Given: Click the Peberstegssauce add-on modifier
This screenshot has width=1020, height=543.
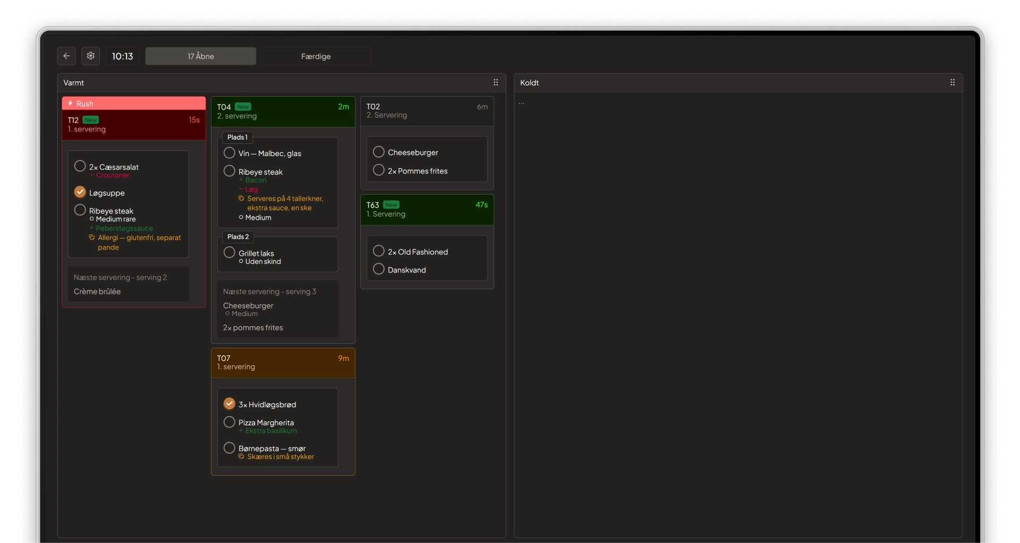Looking at the screenshot, I should point(121,228).
